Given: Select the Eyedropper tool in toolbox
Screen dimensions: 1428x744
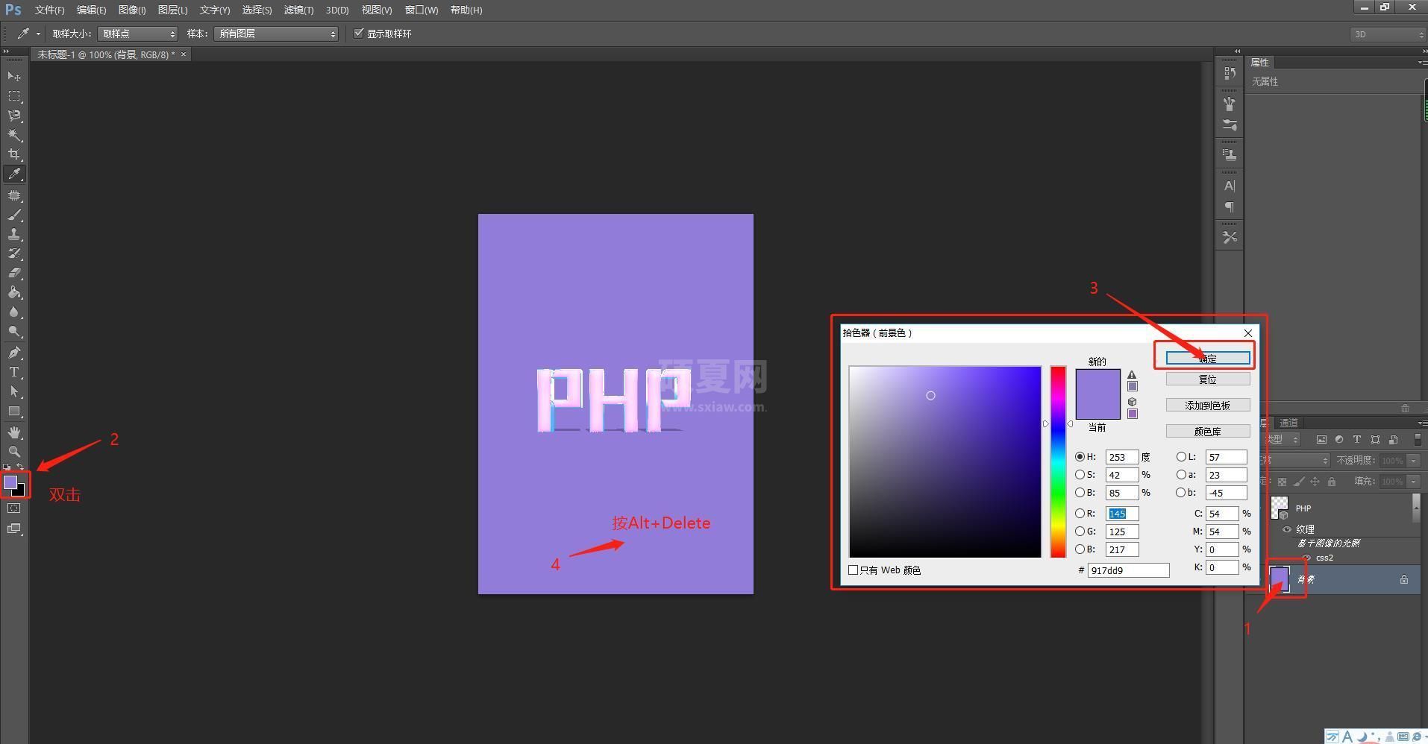Looking at the screenshot, I should pyautogui.click(x=14, y=174).
